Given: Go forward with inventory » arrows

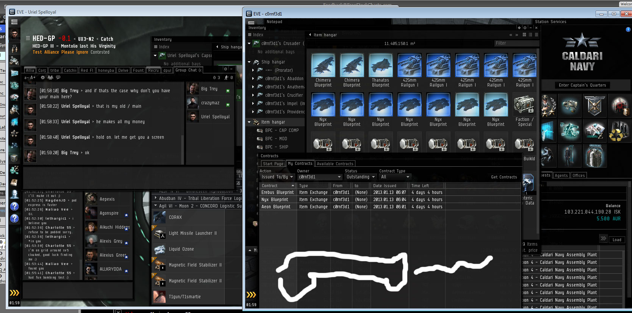Looking at the screenshot, I should point(516,35).
